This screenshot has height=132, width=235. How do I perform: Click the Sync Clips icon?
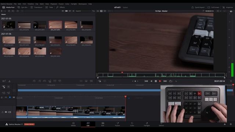18,11
